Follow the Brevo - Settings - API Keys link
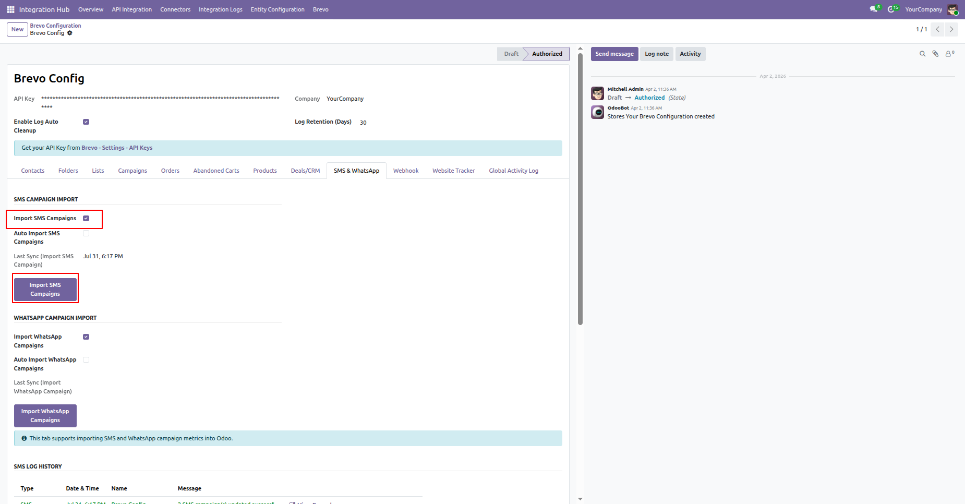Screen dimensions: 965x504 pyautogui.click(x=117, y=148)
